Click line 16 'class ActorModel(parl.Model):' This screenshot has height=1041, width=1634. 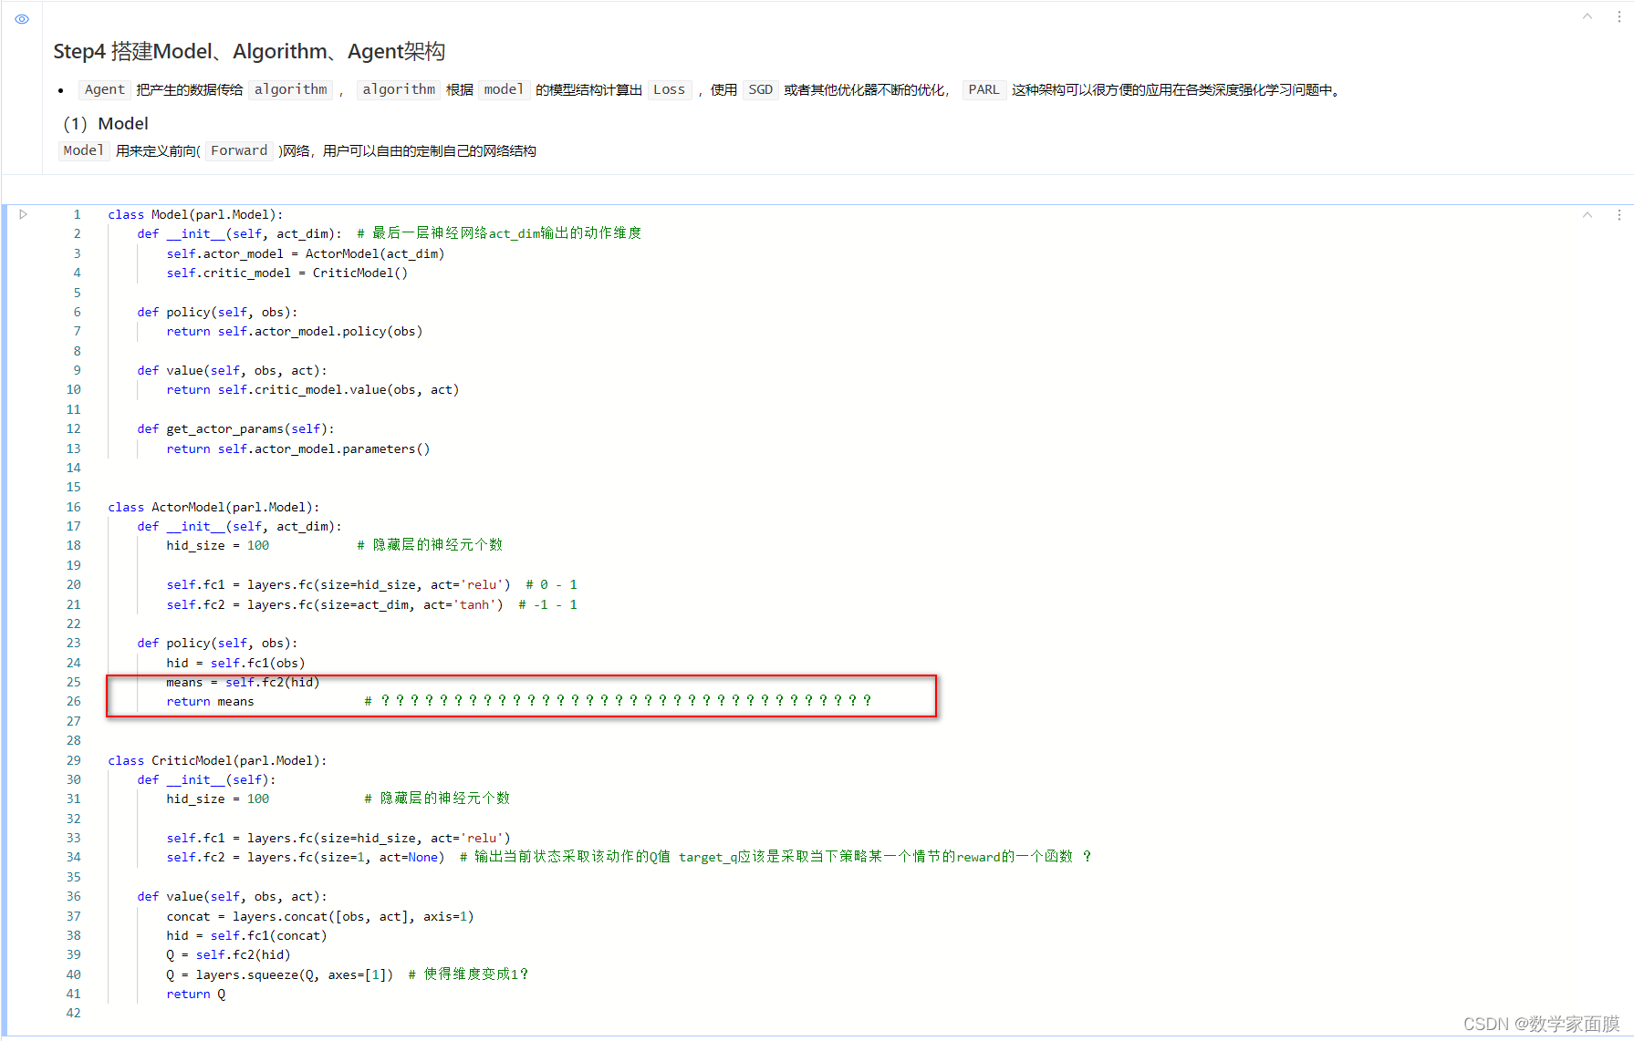213,507
